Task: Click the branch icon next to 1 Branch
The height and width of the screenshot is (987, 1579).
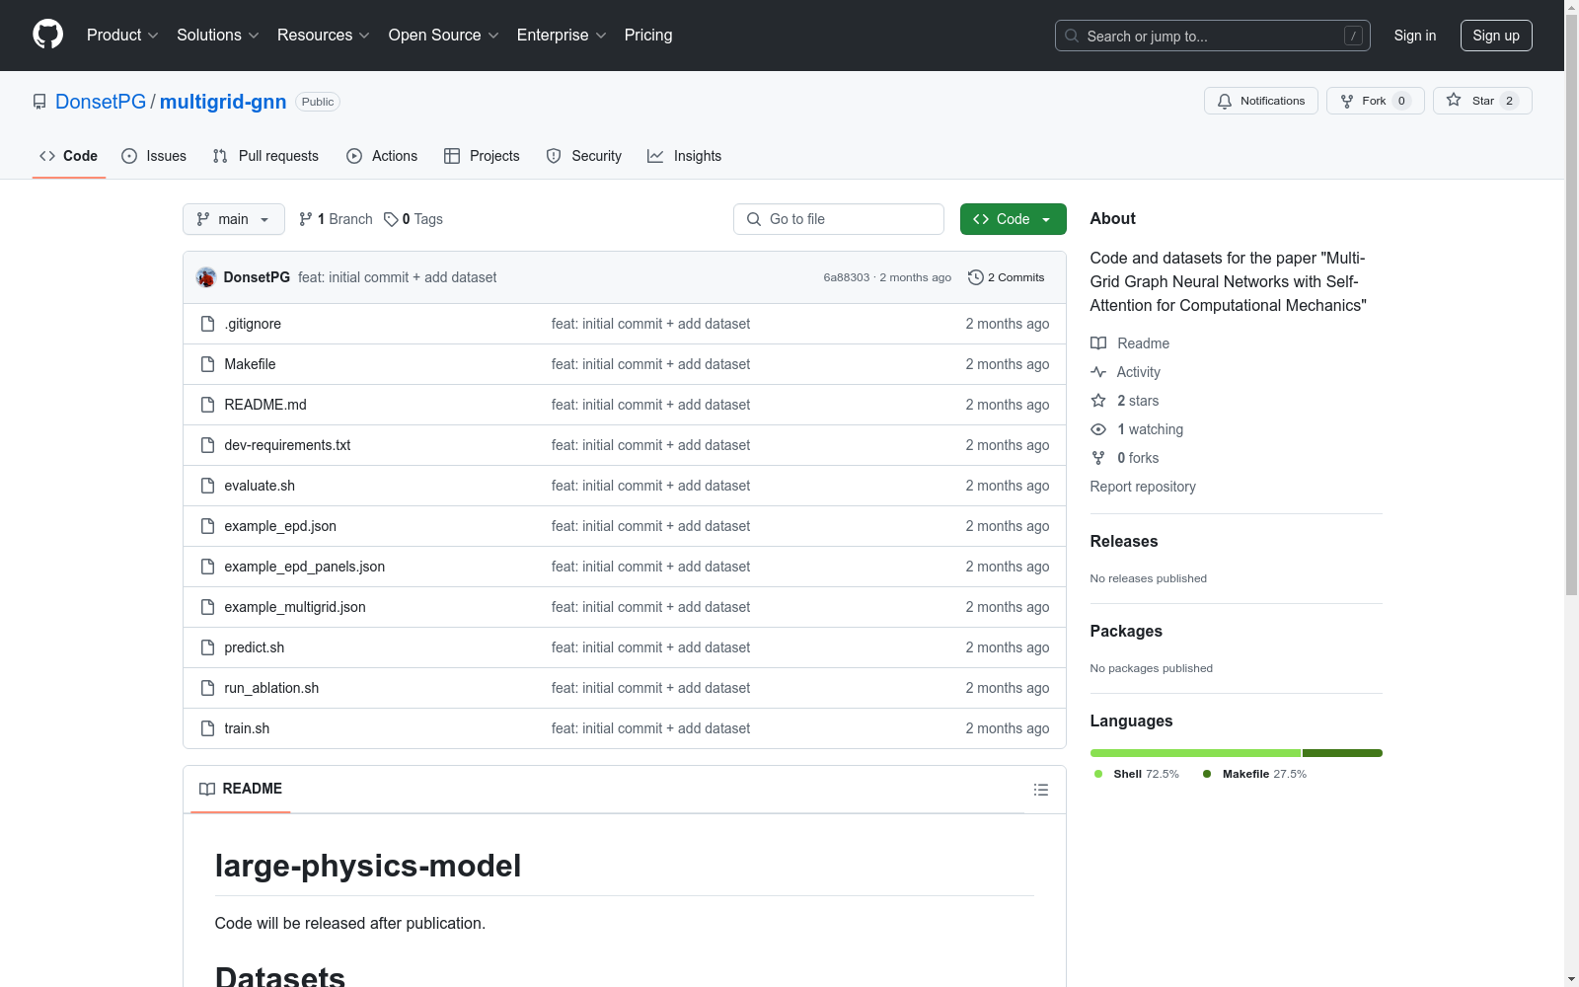Action: tap(306, 219)
